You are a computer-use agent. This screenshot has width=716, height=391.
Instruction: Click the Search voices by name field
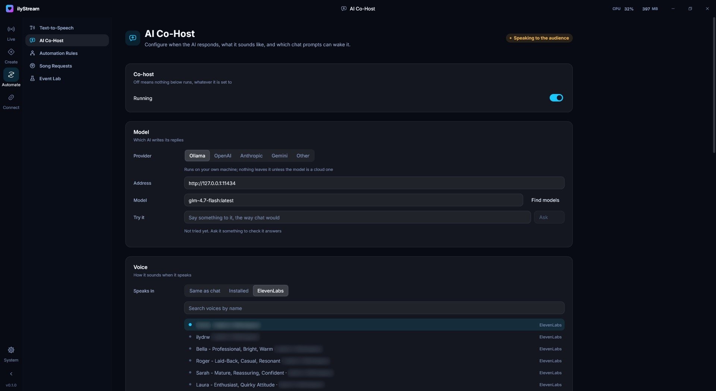pyautogui.click(x=374, y=308)
